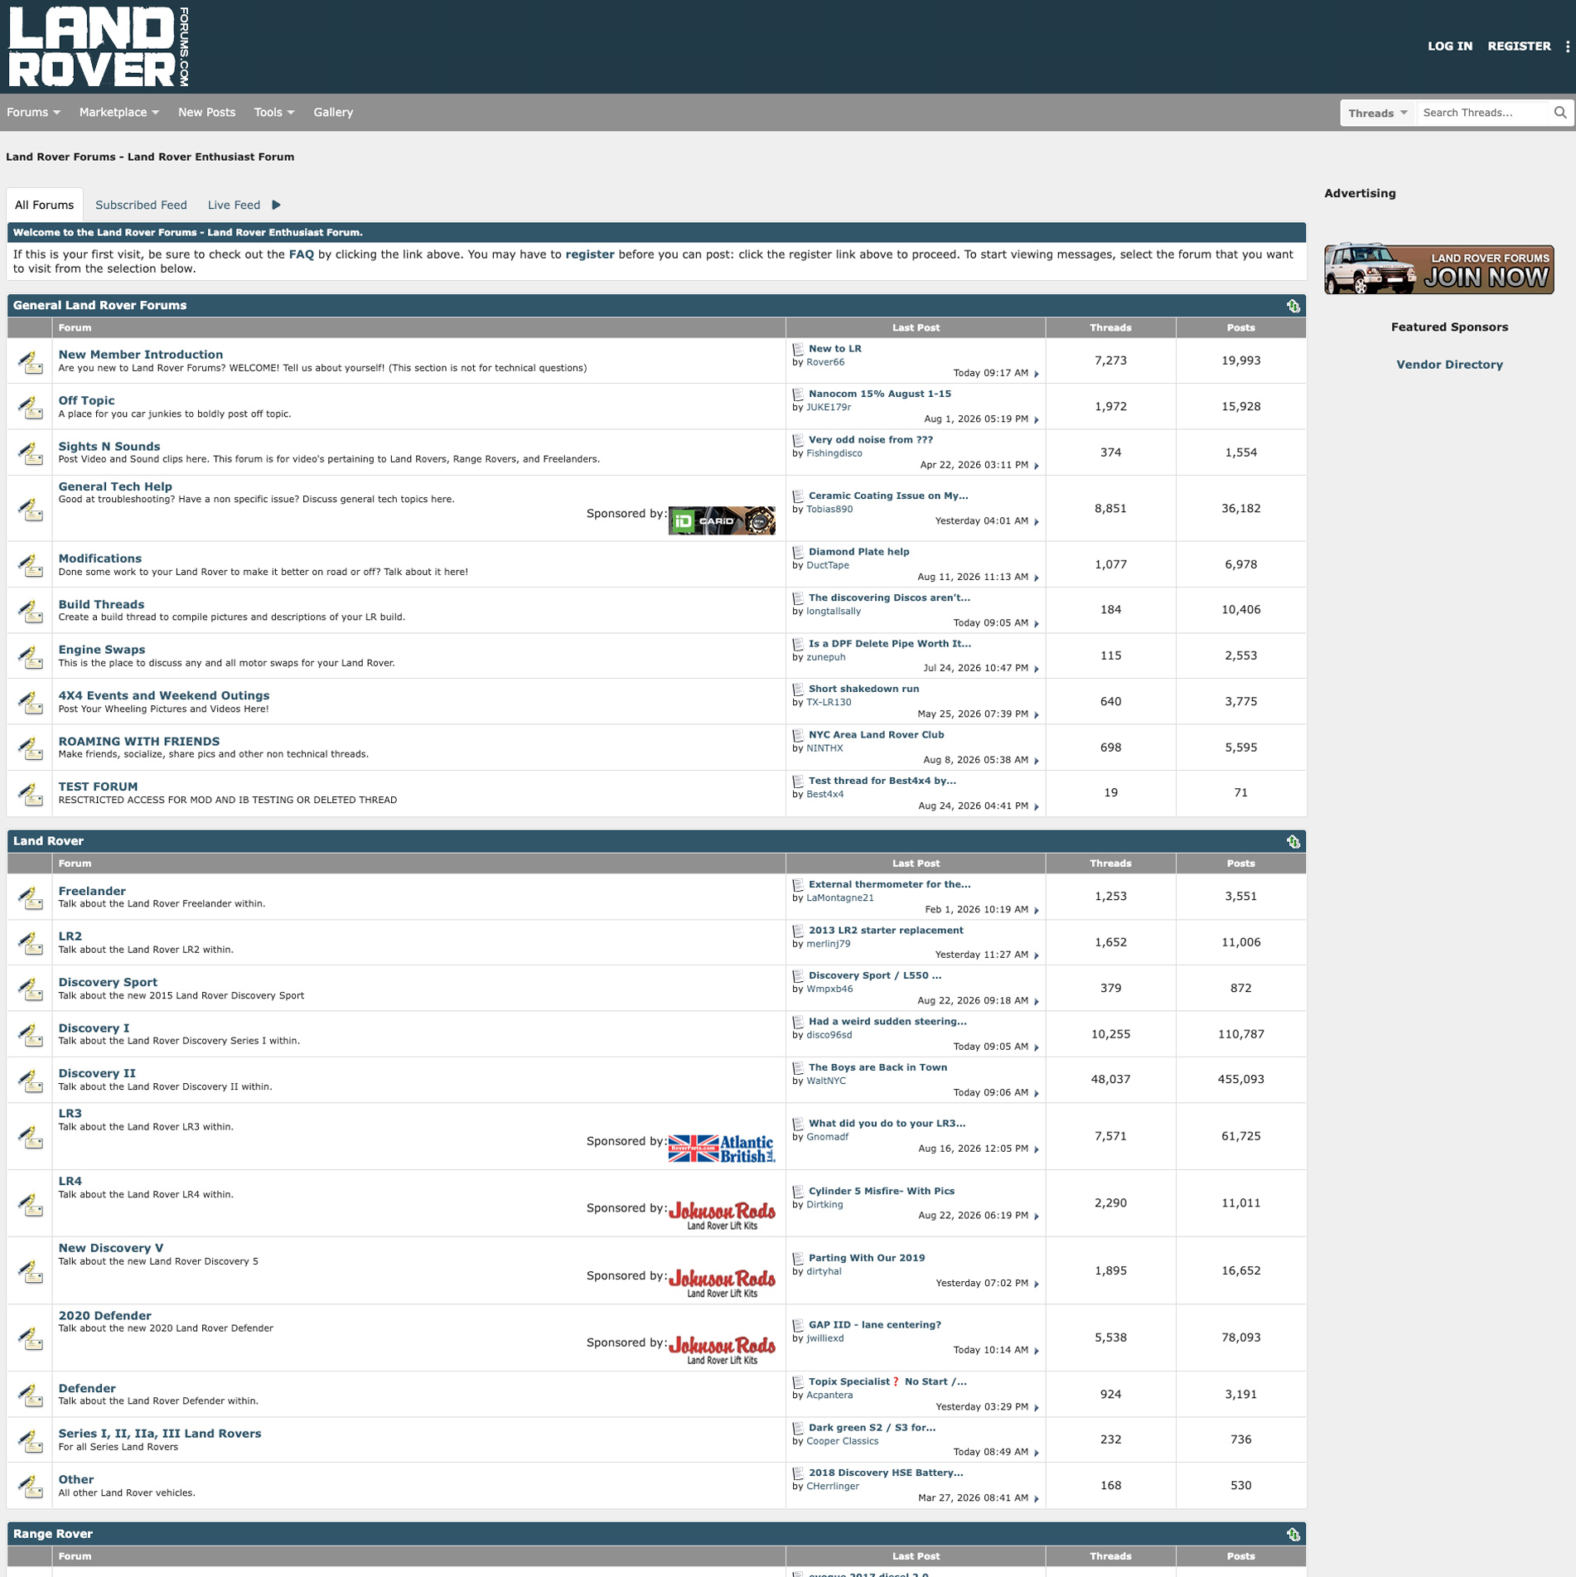
Task: Click the register link in welcome message
Action: coord(590,254)
